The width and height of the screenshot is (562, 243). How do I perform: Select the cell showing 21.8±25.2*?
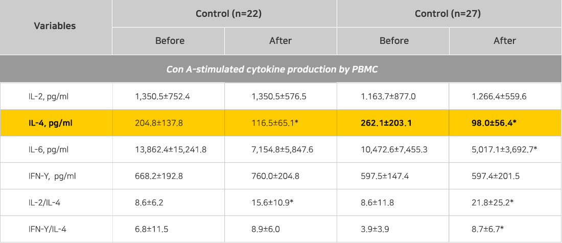493,203
